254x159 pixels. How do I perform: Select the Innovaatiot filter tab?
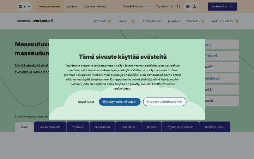[103, 127]
